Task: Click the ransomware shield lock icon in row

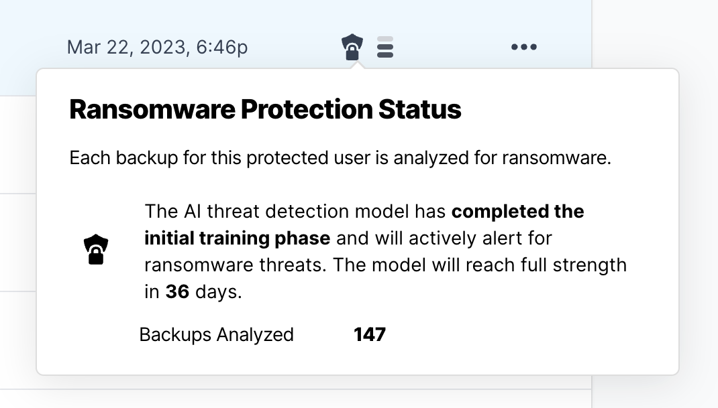Action: point(352,47)
